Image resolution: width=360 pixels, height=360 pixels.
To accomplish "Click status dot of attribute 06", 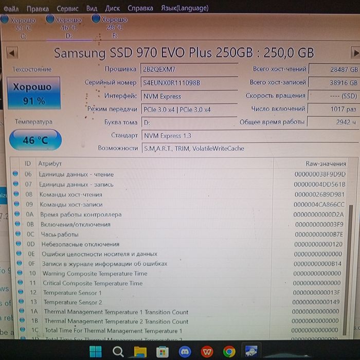I will point(15,174).
